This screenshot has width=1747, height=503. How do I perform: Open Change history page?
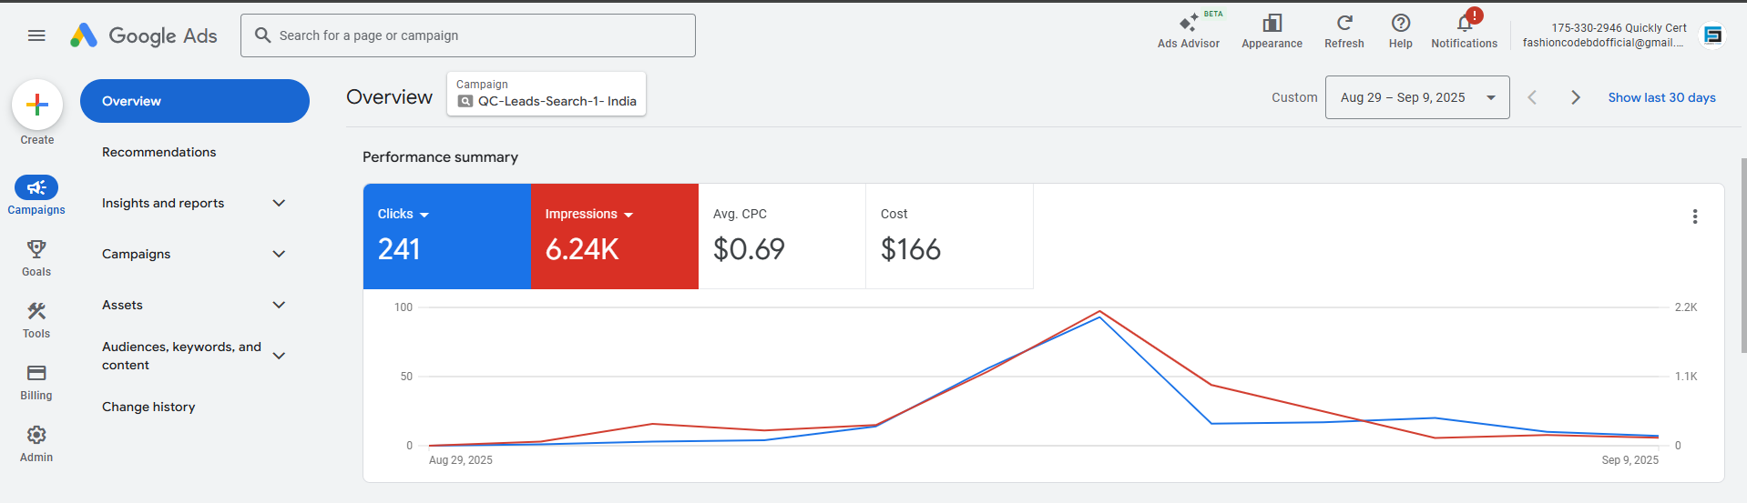point(148,407)
